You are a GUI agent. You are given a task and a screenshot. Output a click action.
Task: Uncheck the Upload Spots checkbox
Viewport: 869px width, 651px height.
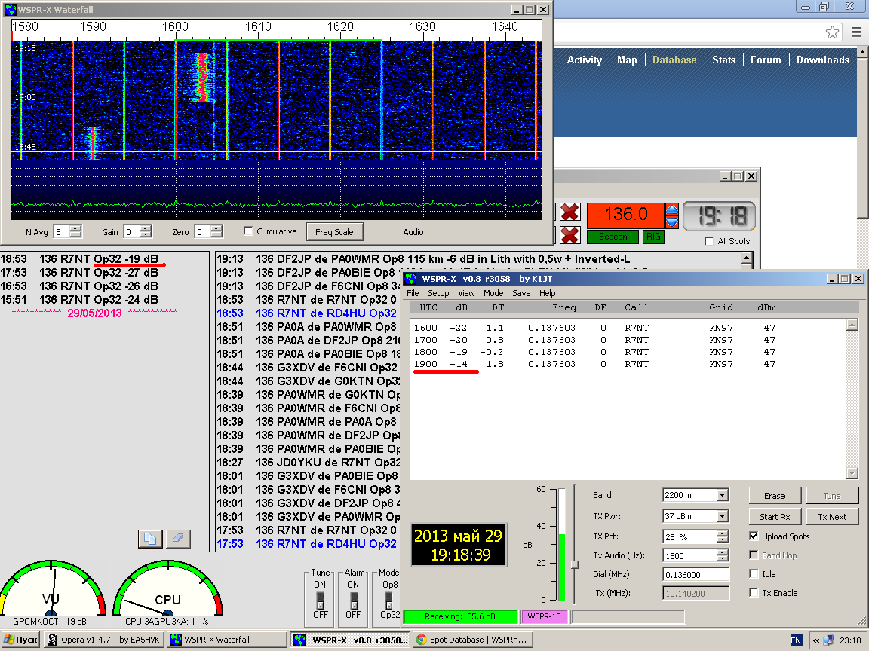754,536
